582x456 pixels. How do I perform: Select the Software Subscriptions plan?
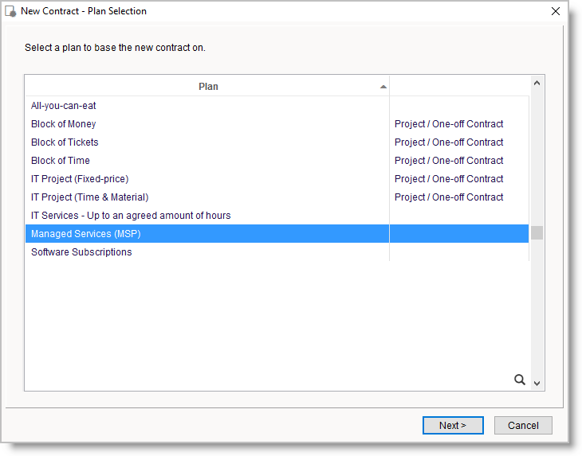coord(81,252)
